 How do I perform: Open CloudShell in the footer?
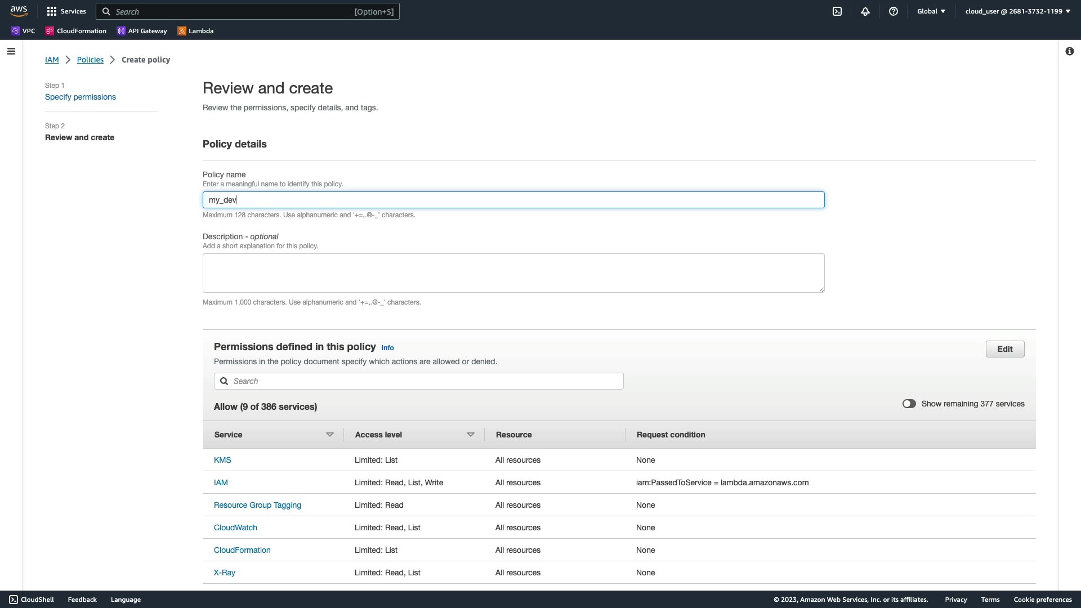(x=32, y=600)
